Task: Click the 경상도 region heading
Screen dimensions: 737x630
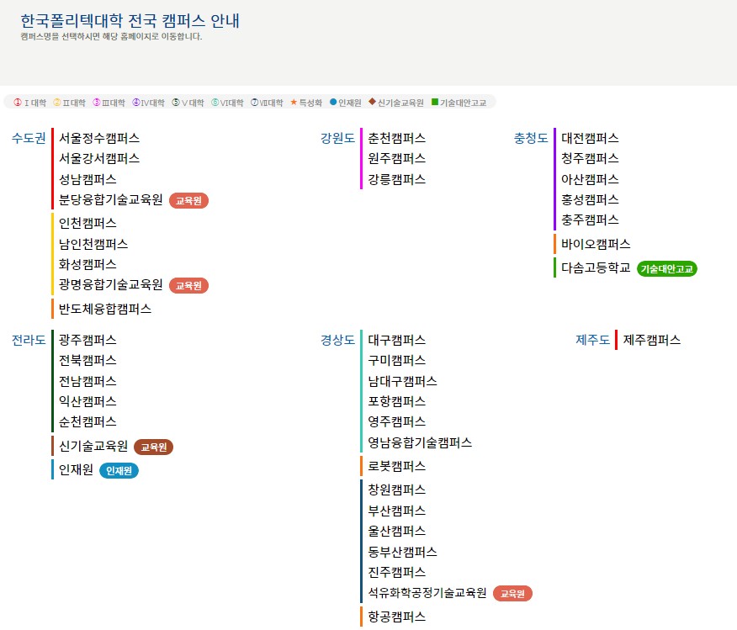Action: pyautogui.click(x=337, y=340)
